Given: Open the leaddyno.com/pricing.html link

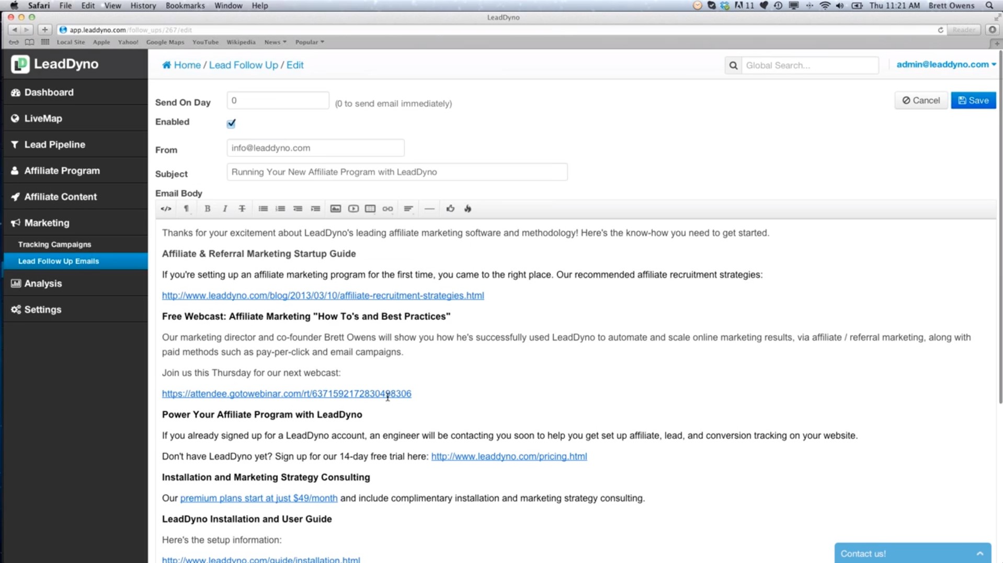Looking at the screenshot, I should click(509, 456).
